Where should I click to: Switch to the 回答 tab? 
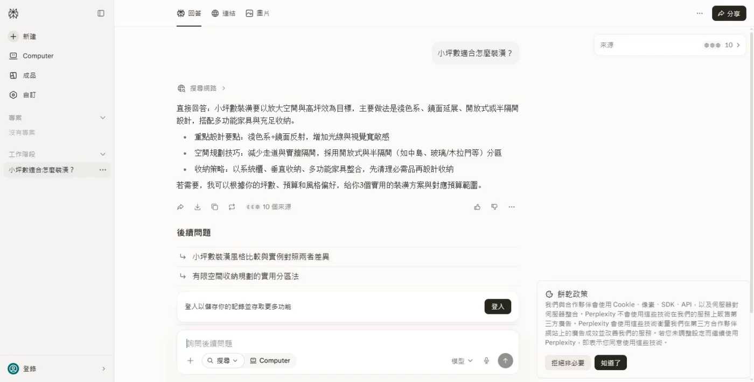click(189, 13)
